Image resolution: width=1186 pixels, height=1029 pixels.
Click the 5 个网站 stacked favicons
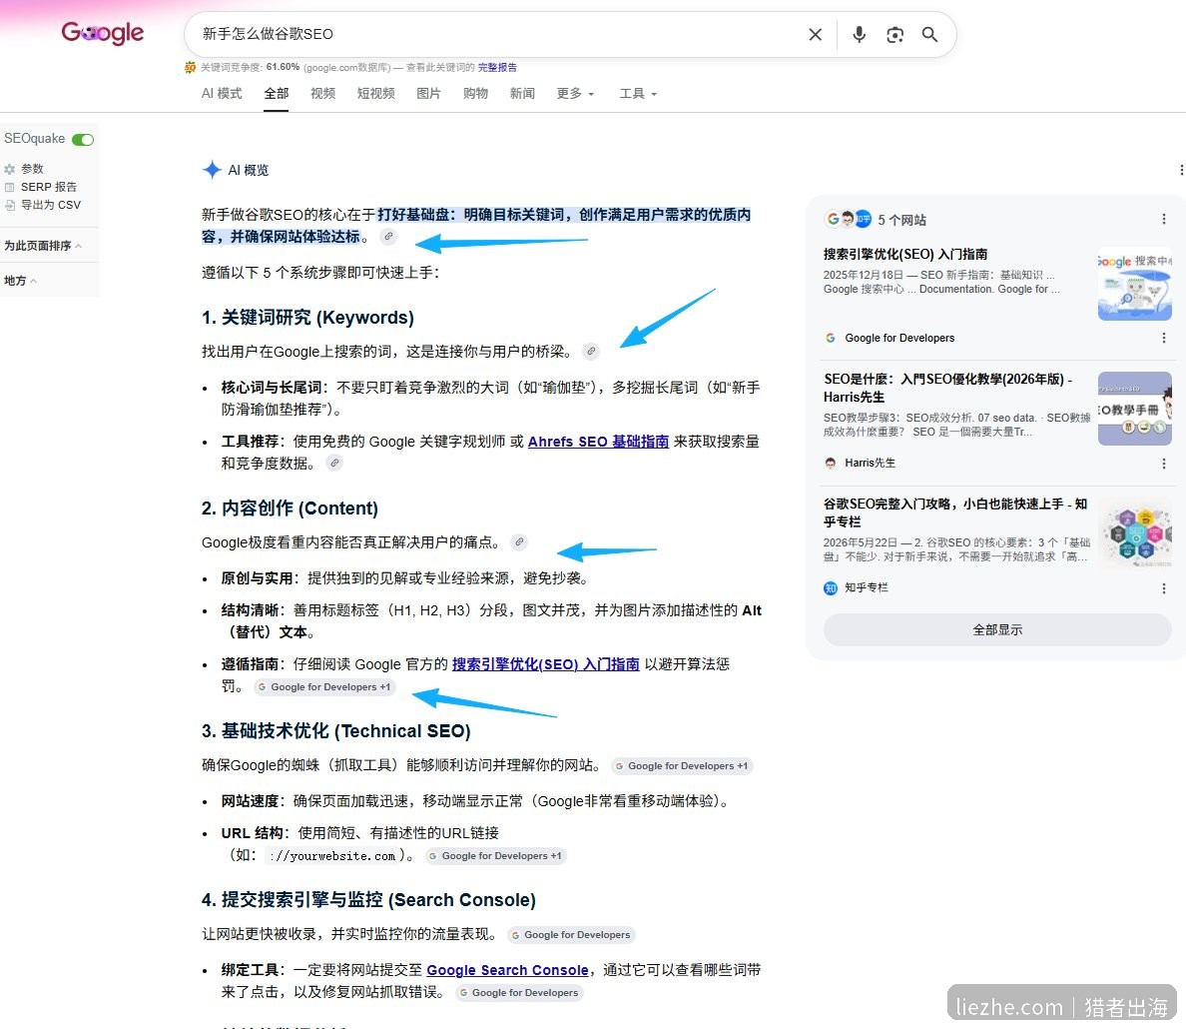coord(849,219)
